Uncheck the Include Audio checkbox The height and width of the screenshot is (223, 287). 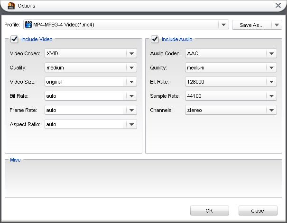coord(155,39)
